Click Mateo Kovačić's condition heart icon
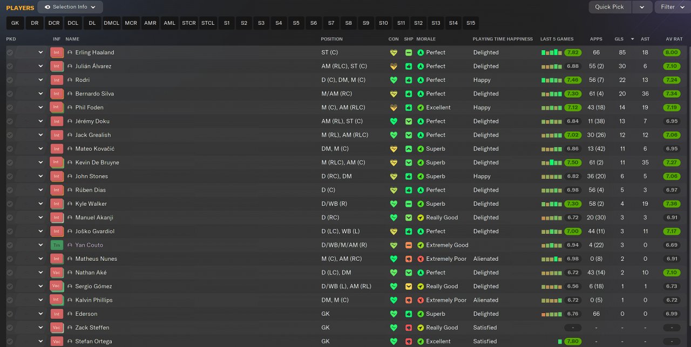Viewport: 691px width, 347px height. pos(394,149)
